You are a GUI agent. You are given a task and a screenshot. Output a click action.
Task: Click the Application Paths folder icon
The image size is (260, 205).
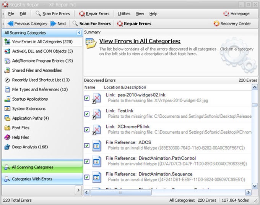tap(7, 118)
